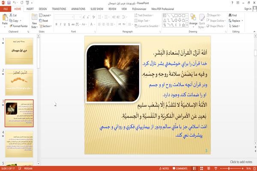
Task: Choose the 5-point star shape
Action: [x=183, y=25]
